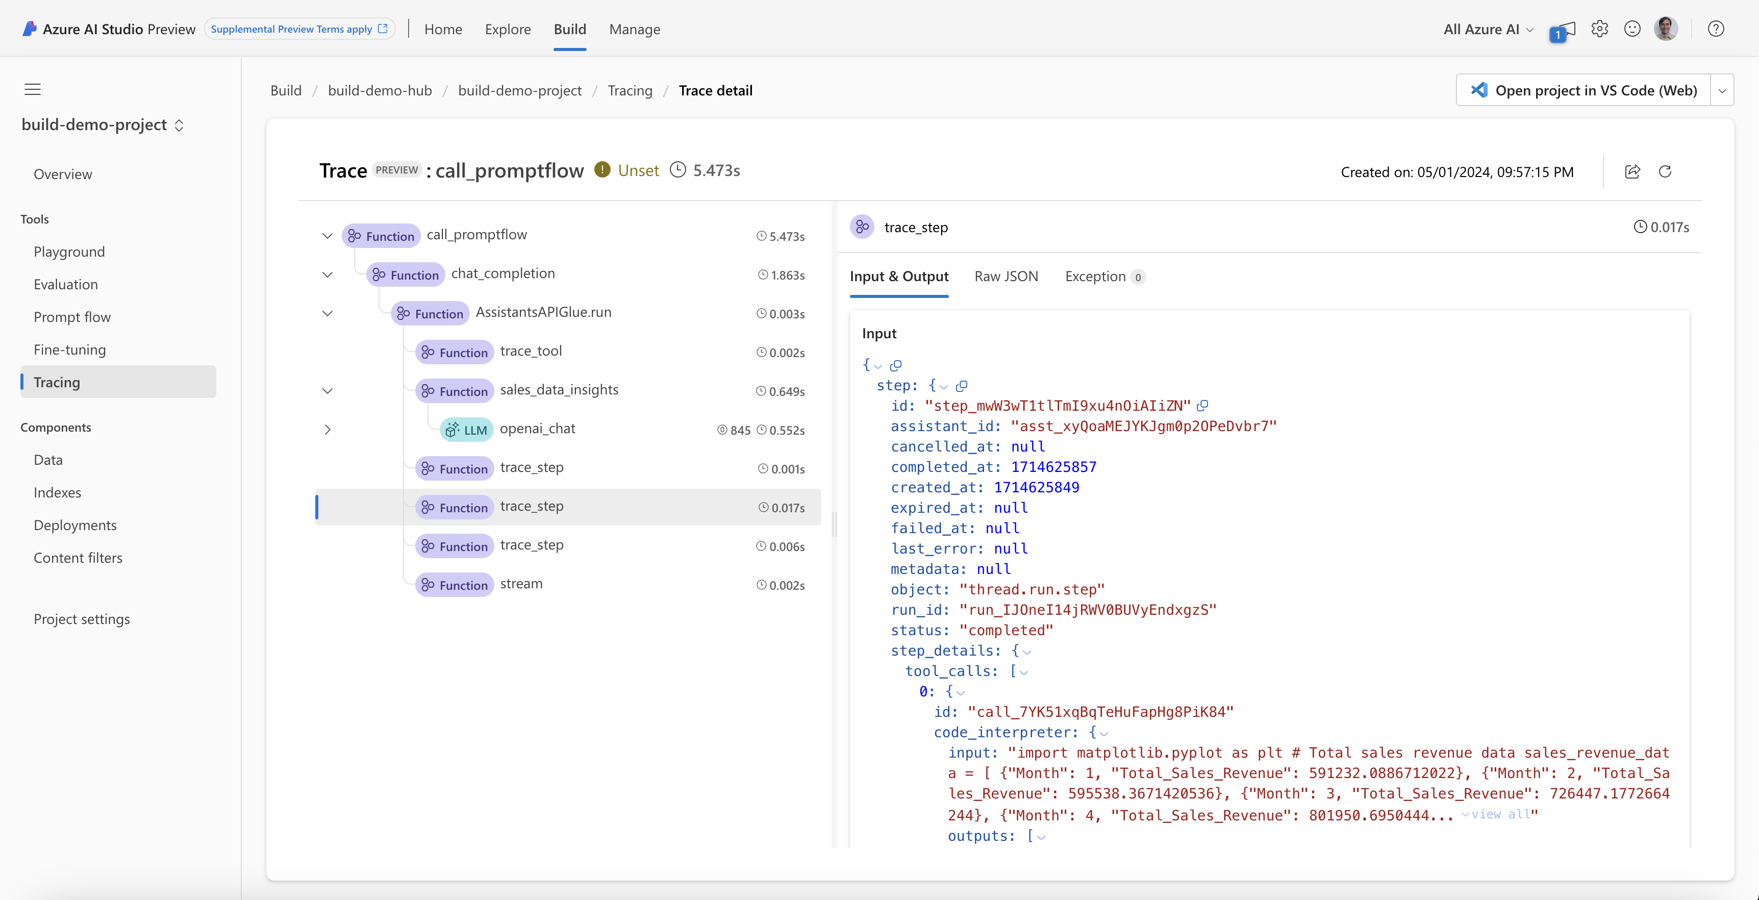Click the feedback smiley icon
Image resolution: width=1759 pixels, height=900 pixels.
pos(1632,29)
